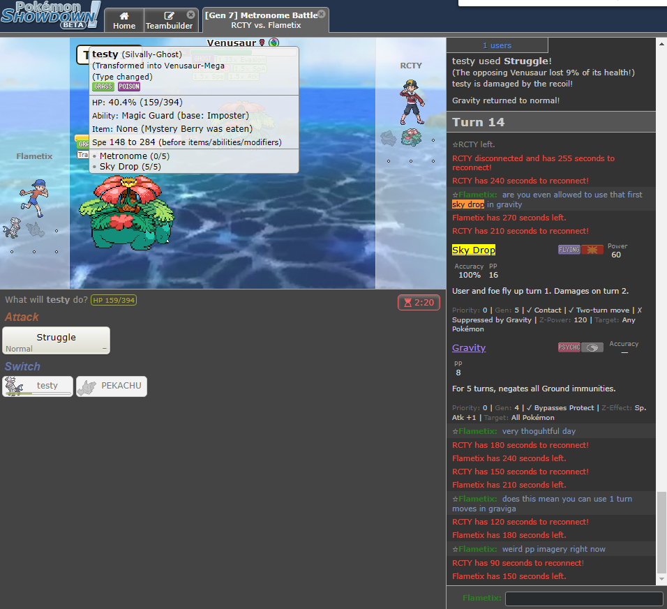This screenshot has width=667, height=609.
Task: Open the '1 users' list
Action: [x=497, y=45]
